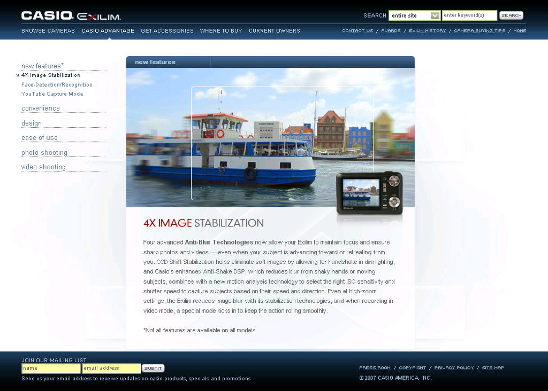The height and width of the screenshot is (391, 548).
Task: Expand the ease of use sidebar section
Action: (40, 138)
